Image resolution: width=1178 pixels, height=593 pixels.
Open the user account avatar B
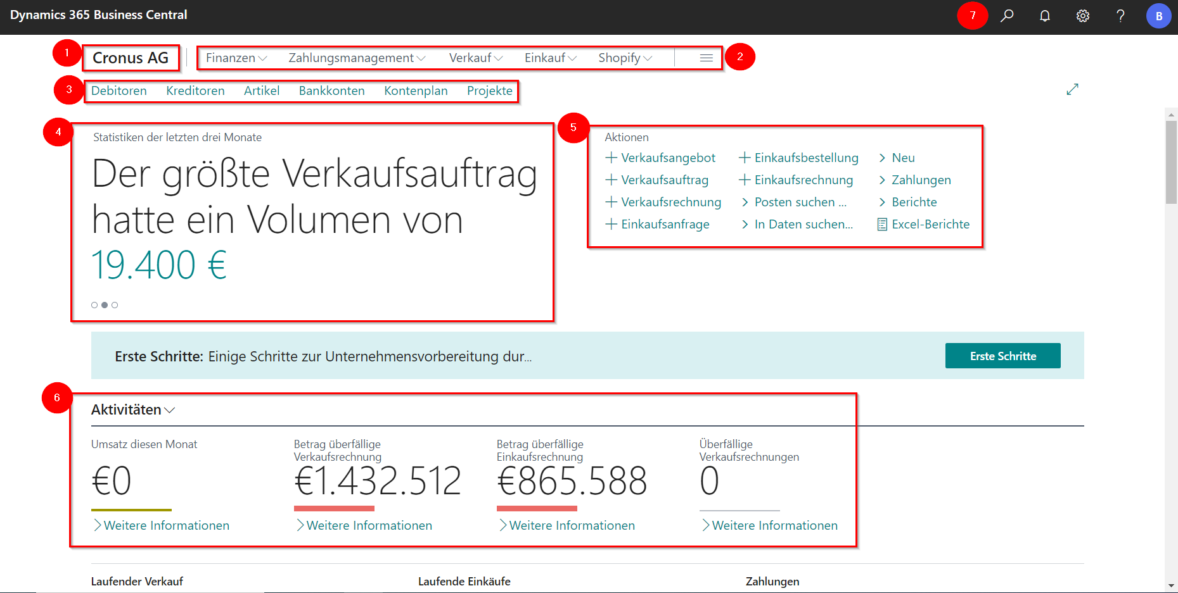pyautogui.click(x=1158, y=16)
